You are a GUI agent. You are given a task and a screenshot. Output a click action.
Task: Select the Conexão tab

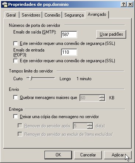(x=52, y=15)
